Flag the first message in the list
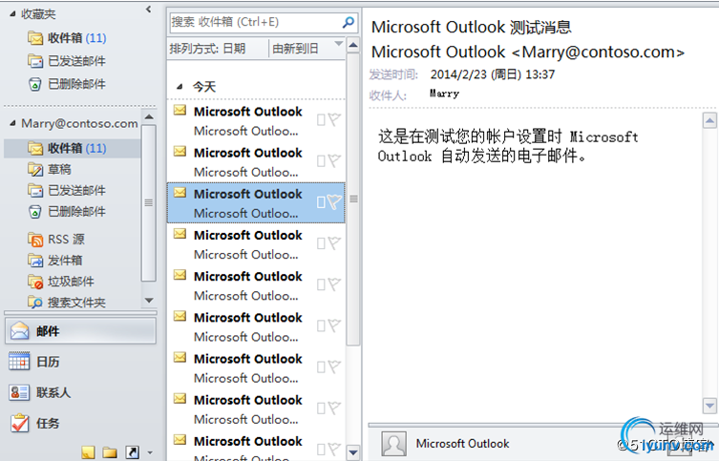719x461 pixels. click(335, 119)
